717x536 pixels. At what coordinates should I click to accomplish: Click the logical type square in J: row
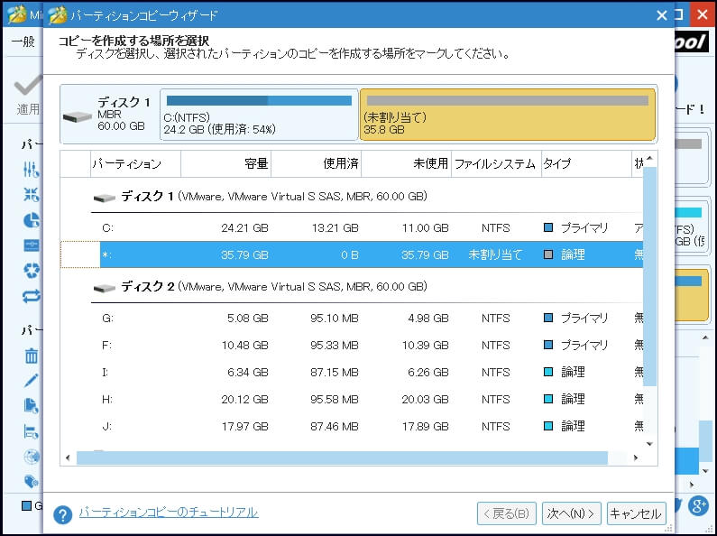pyautogui.click(x=548, y=426)
